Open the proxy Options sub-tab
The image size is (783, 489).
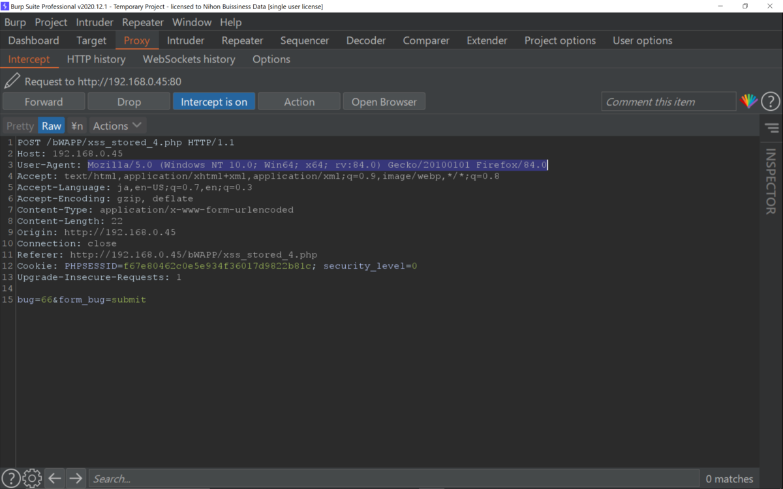click(x=271, y=59)
